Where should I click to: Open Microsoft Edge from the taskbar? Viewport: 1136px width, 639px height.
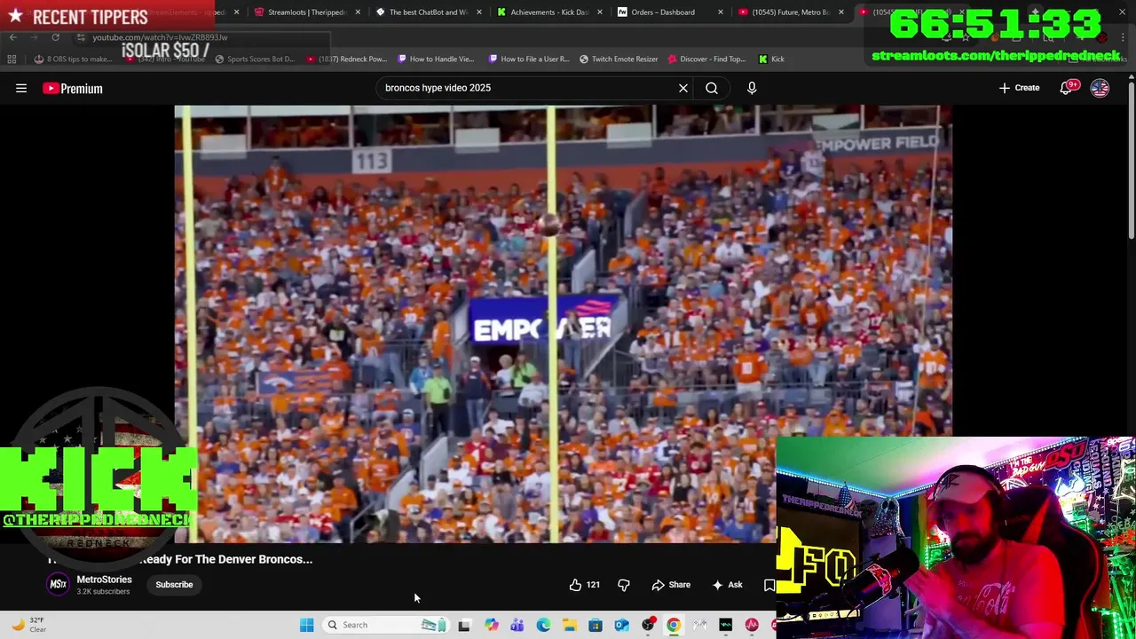click(x=543, y=625)
